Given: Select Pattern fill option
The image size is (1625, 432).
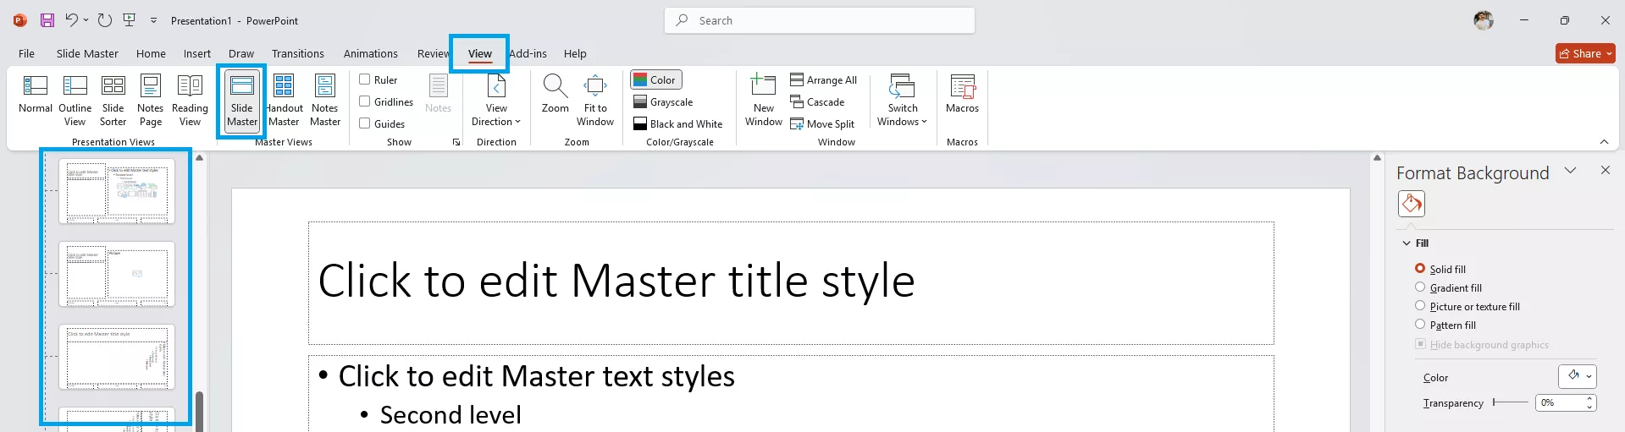Looking at the screenshot, I should [1420, 325].
